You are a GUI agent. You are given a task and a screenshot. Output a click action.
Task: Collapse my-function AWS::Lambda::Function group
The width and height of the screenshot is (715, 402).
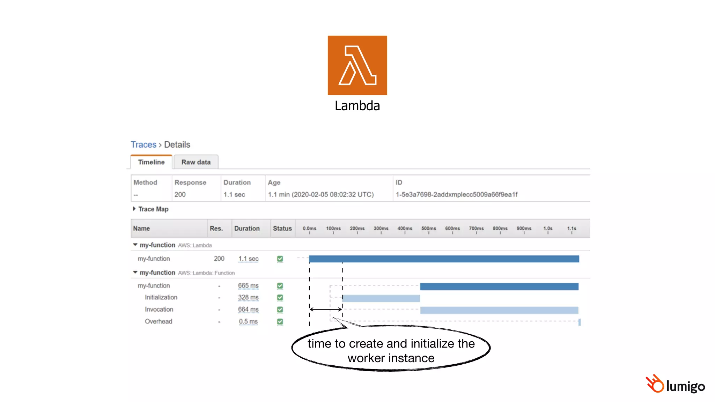(135, 272)
